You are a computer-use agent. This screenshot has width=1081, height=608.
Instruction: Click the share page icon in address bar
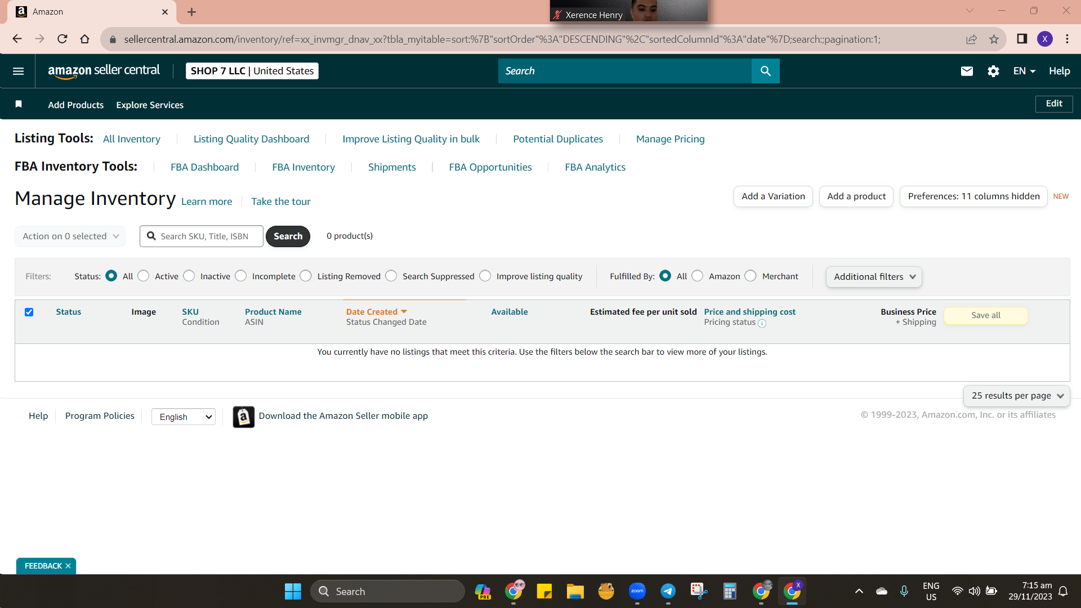click(x=971, y=39)
